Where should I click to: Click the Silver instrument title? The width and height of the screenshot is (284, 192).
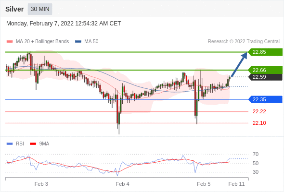click(14, 9)
